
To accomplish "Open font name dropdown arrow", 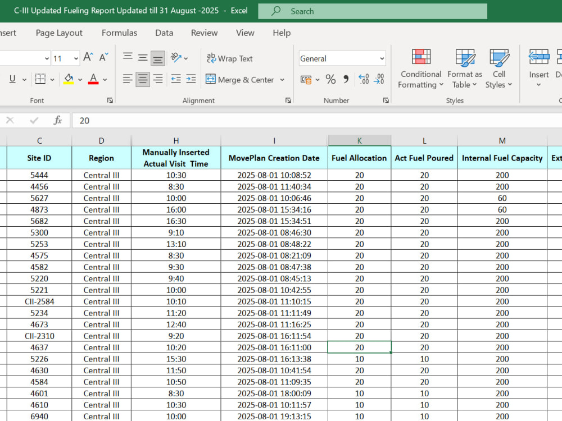I will (x=47, y=58).
